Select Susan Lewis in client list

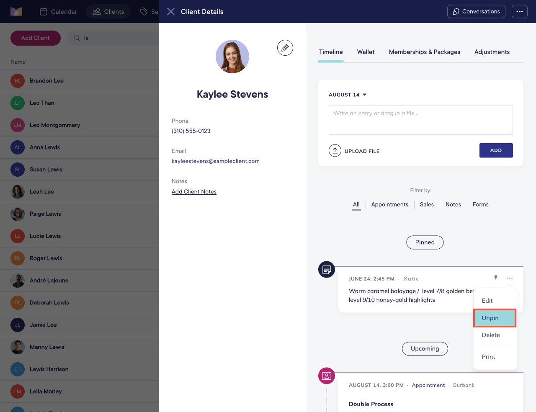[80, 170]
